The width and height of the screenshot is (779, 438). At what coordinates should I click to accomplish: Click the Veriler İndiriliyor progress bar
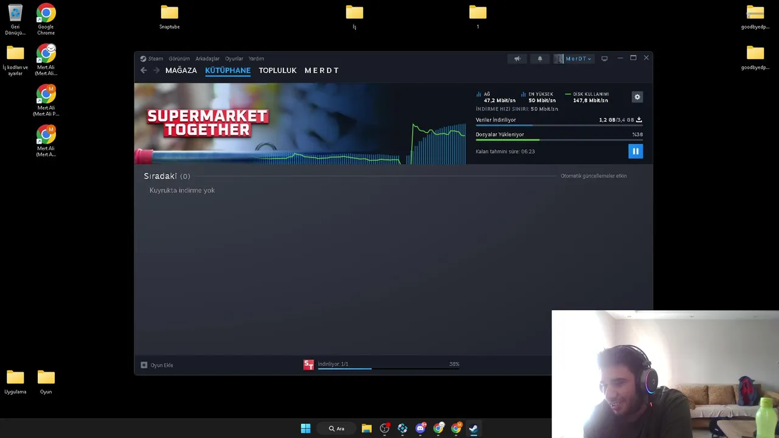pyautogui.click(x=559, y=125)
